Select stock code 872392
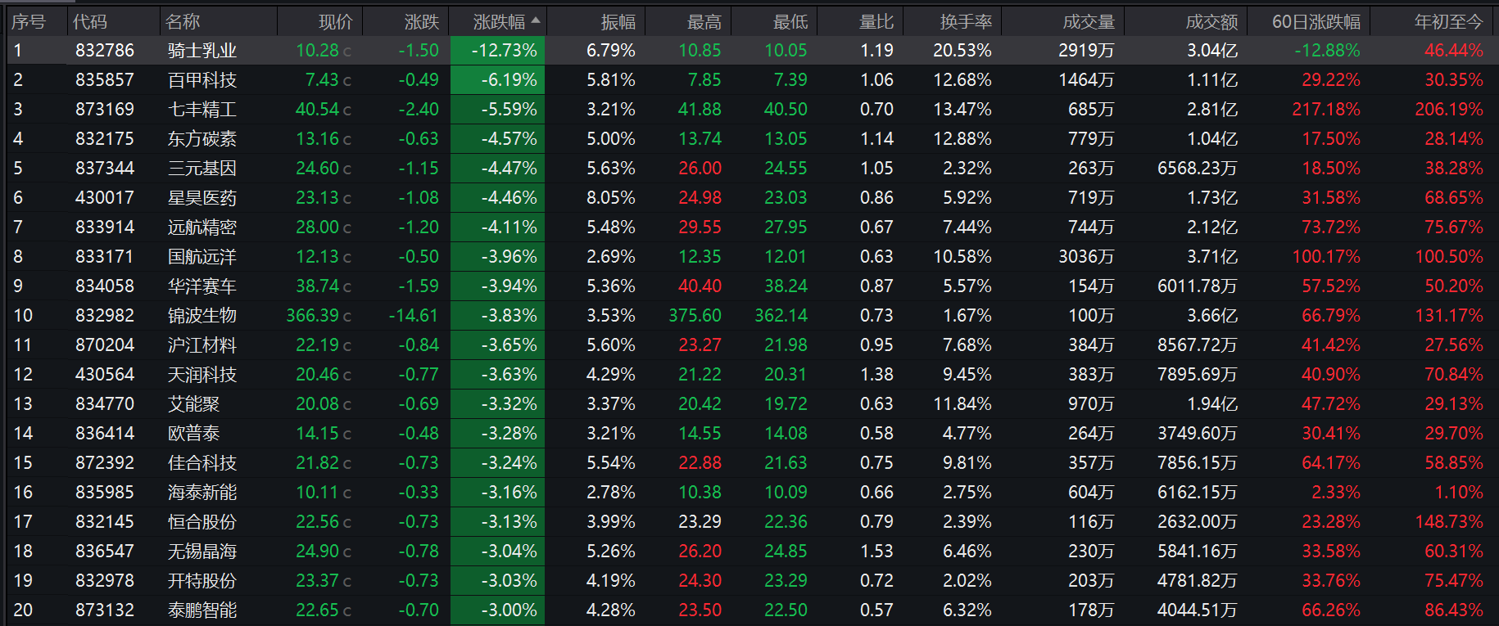 pos(105,463)
